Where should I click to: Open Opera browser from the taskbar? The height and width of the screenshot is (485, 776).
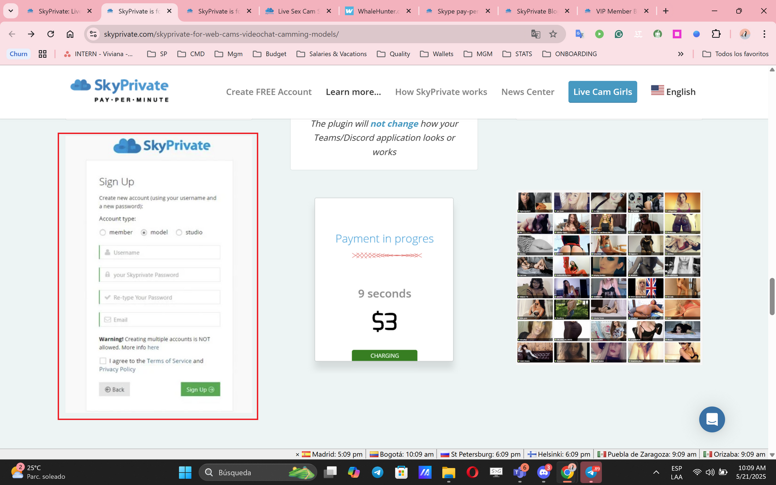click(472, 472)
